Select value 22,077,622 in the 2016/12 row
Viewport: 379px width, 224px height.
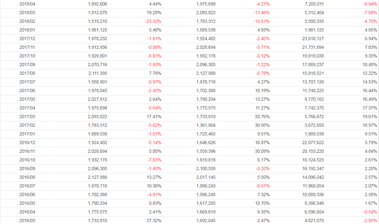pos(314,143)
